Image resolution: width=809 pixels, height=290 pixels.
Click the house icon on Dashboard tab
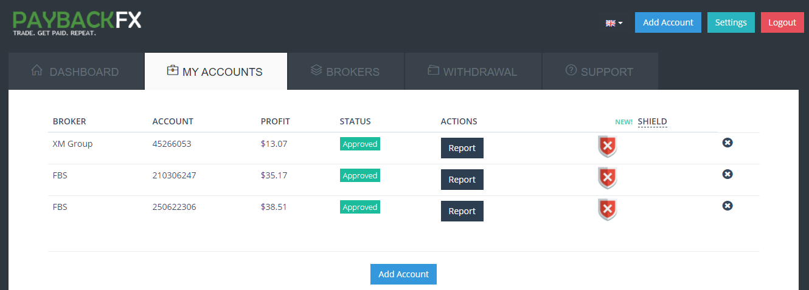click(36, 70)
